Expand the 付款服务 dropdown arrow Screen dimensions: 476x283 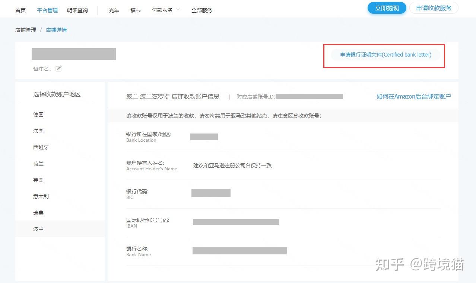178,10
